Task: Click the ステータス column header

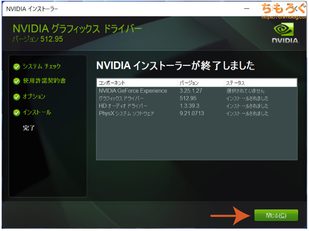Action: (260, 83)
